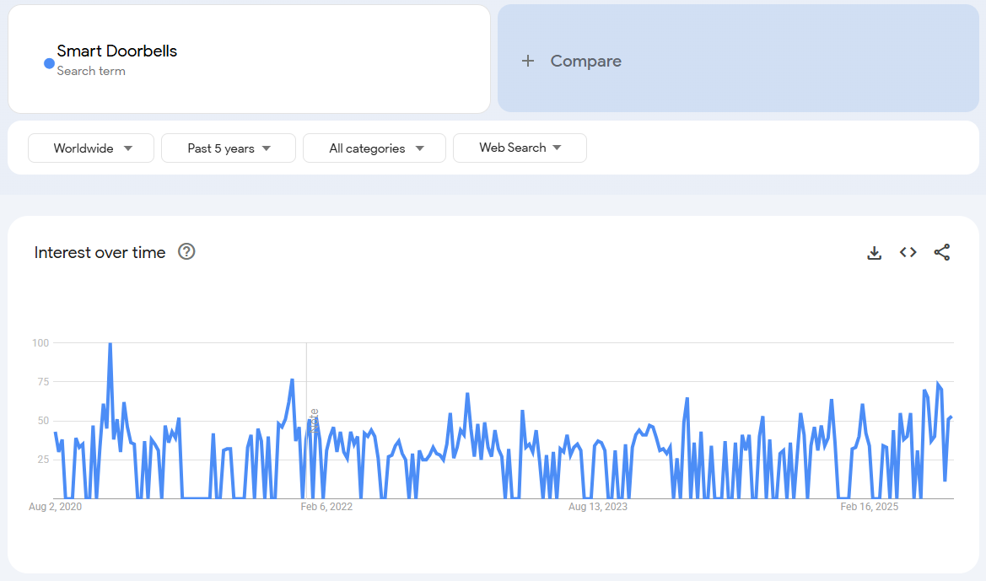Change the Web Search type dropdown
Image resolution: width=986 pixels, height=581 pixels.
pos(520,148)
